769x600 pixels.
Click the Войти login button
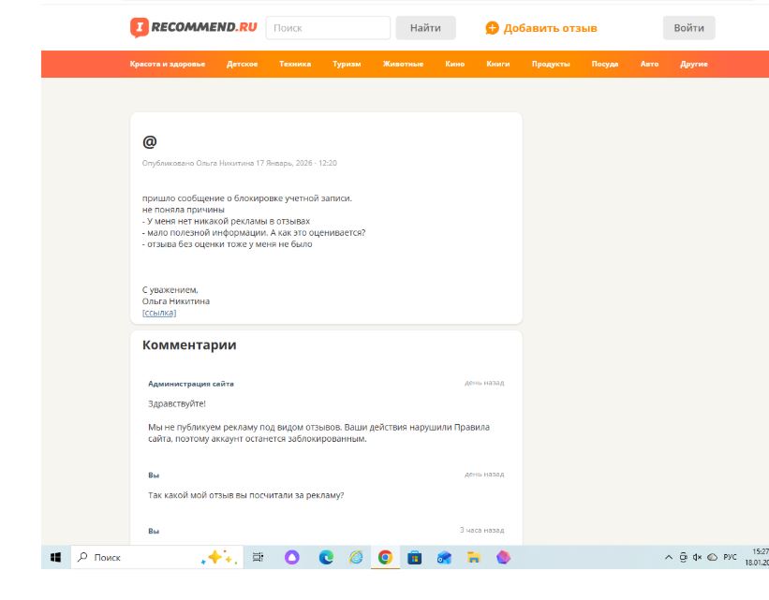688,28
